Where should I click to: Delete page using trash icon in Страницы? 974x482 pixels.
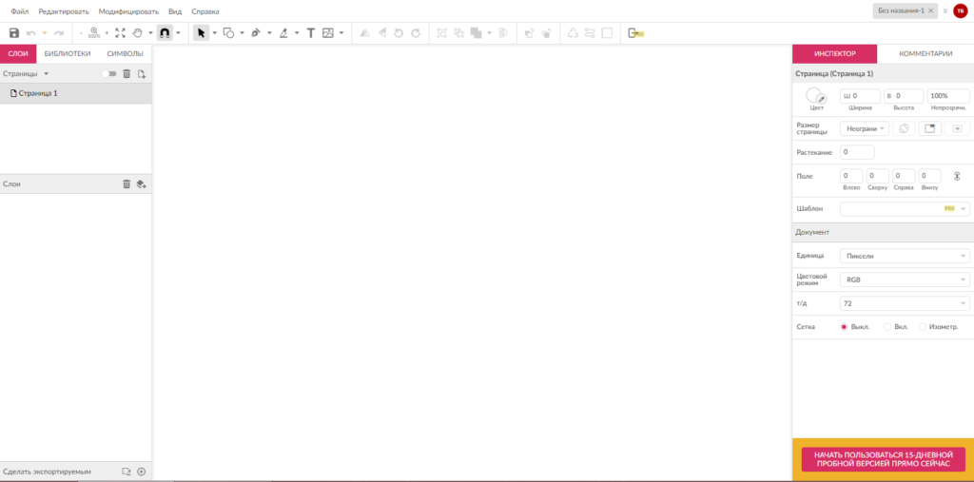(126, 73)
